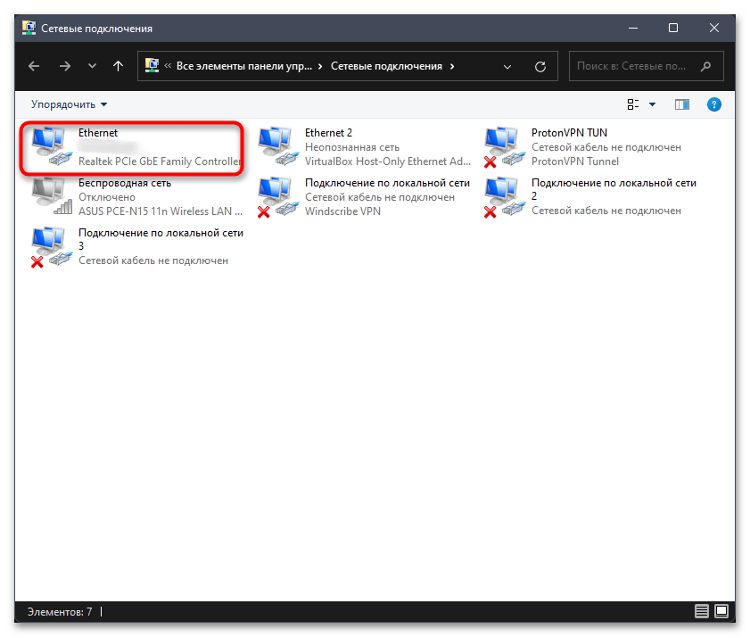Click the title bar window icon
Image resolution: width=750 pixels, height=637 pixels.
(29, 28)
